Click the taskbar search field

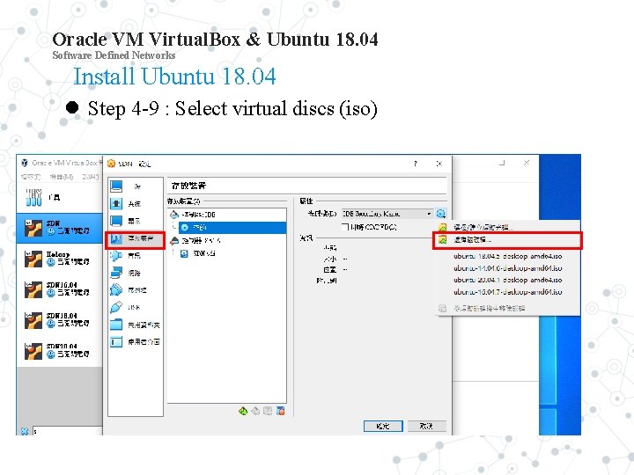point(67,431)
